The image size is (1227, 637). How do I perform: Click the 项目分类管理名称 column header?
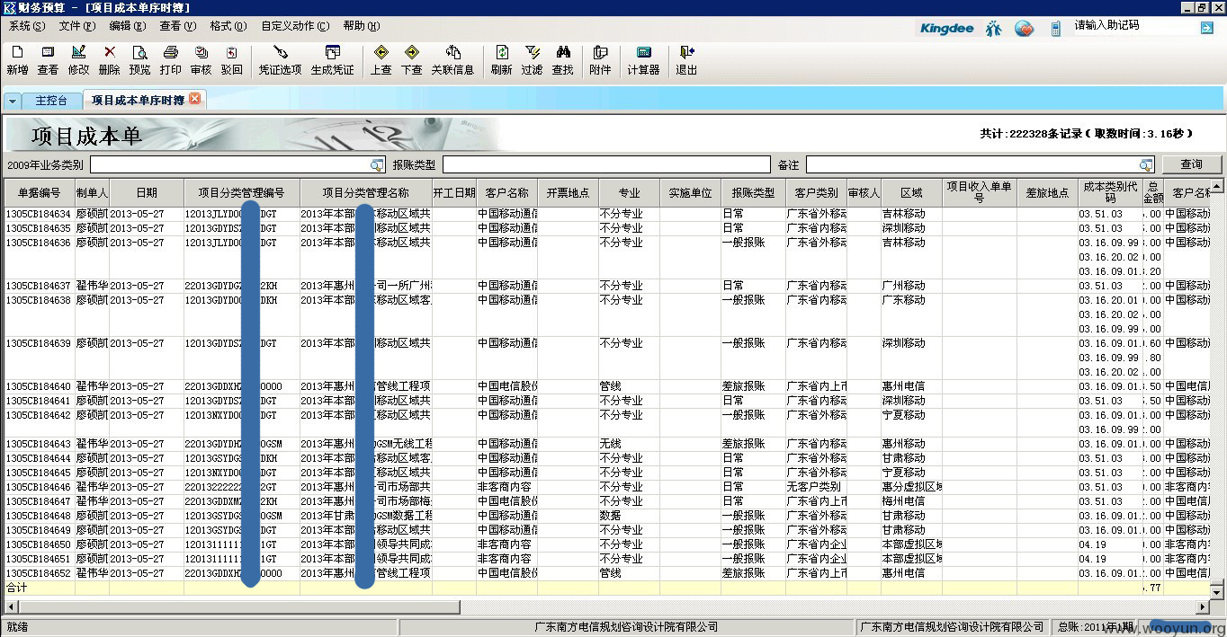click(x=366, y=193)
